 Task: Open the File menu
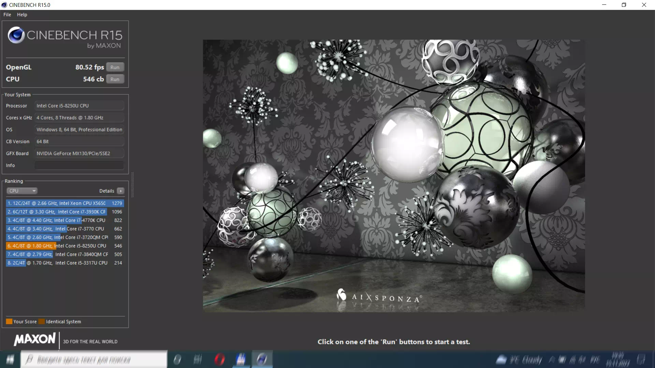pos(7,14)
